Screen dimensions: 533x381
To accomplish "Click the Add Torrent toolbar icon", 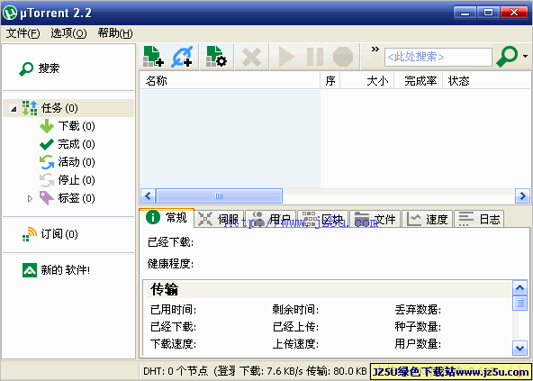I will pyautogui.click(x=153, y=56).
